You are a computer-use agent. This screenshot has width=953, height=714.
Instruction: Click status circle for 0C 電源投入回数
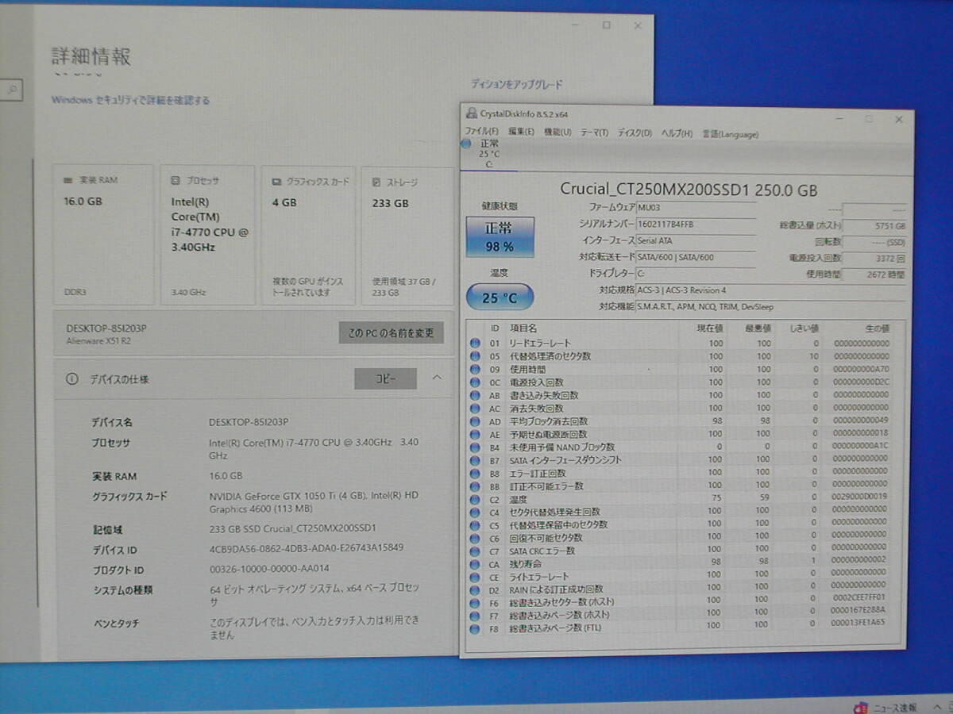coord(475,382)
